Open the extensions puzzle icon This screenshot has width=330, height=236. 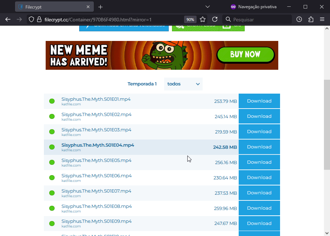311,20
